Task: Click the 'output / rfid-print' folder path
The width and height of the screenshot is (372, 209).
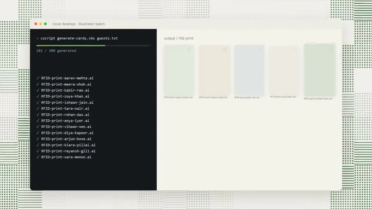Action: (x=179, y=38)
